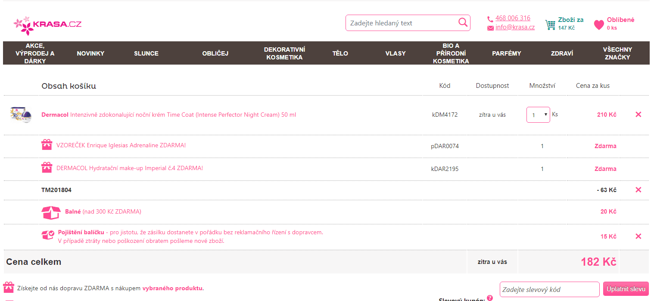Click the info@krasa.cz email link
Image resolution: width=654 pixels, height=301 pixels.
(515, 27)
